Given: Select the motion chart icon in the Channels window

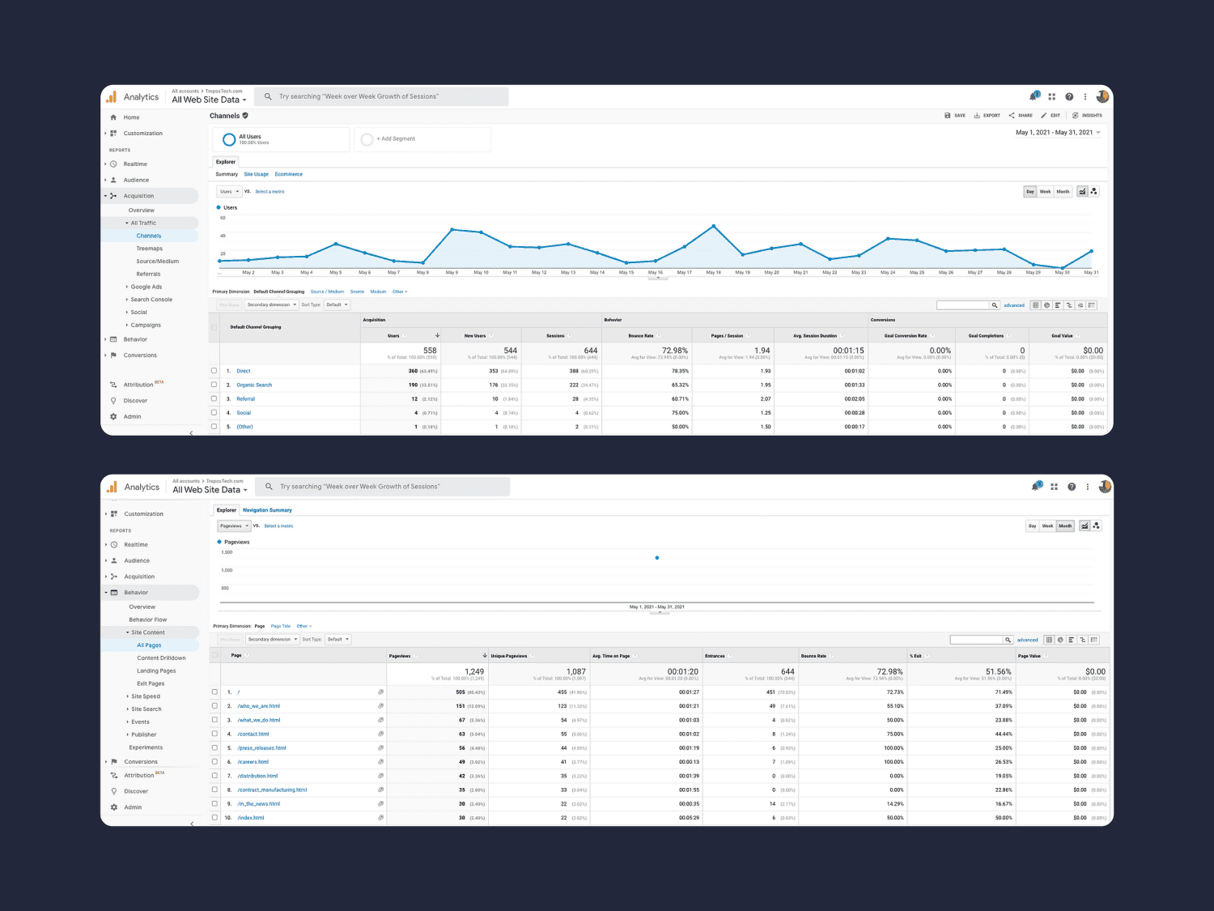Looking at the screenshot, I should 1094,192.
